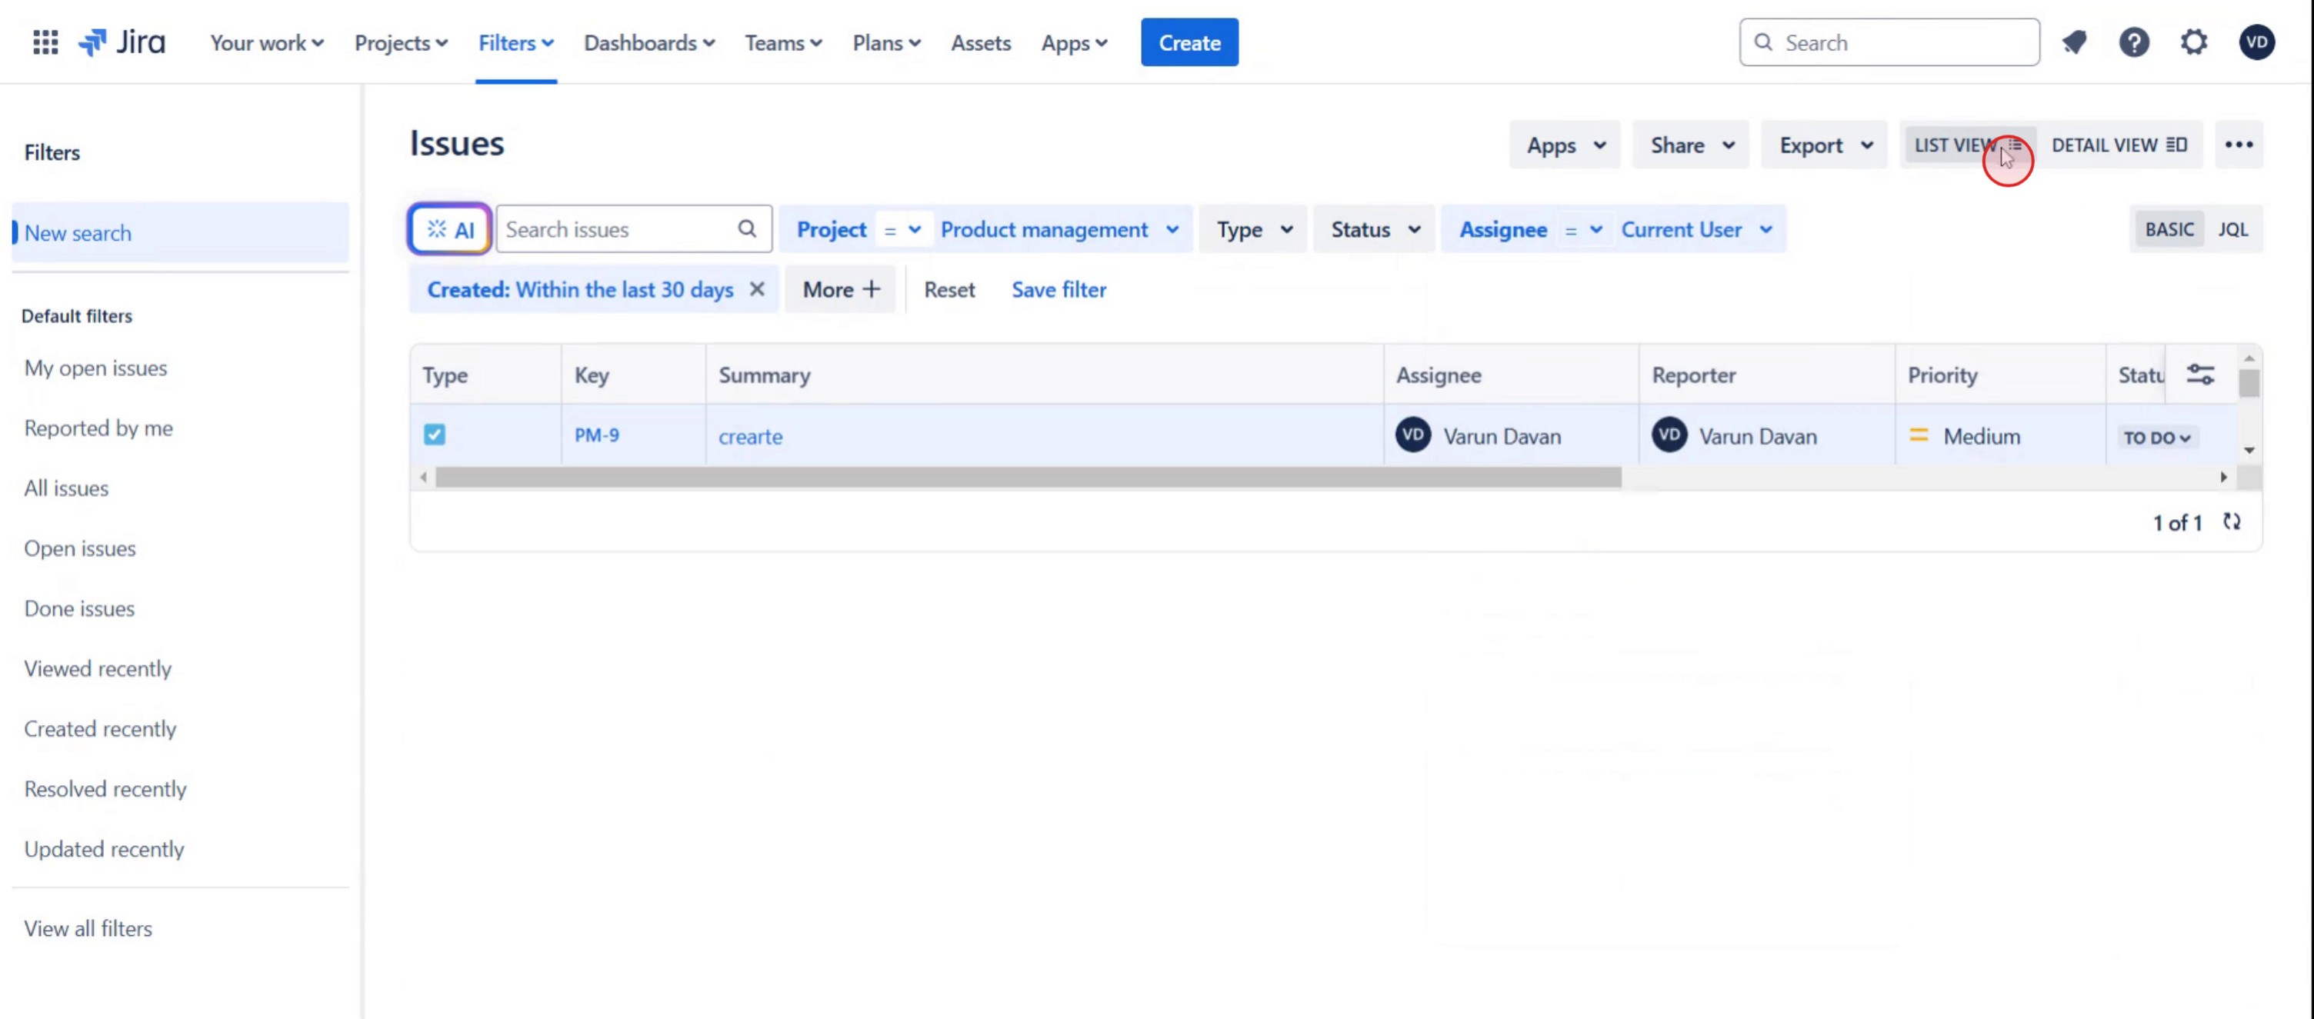This screenshot has width=2314, height=1019.
Task: Switch search mode to JQL
Action: [2233, 230]
